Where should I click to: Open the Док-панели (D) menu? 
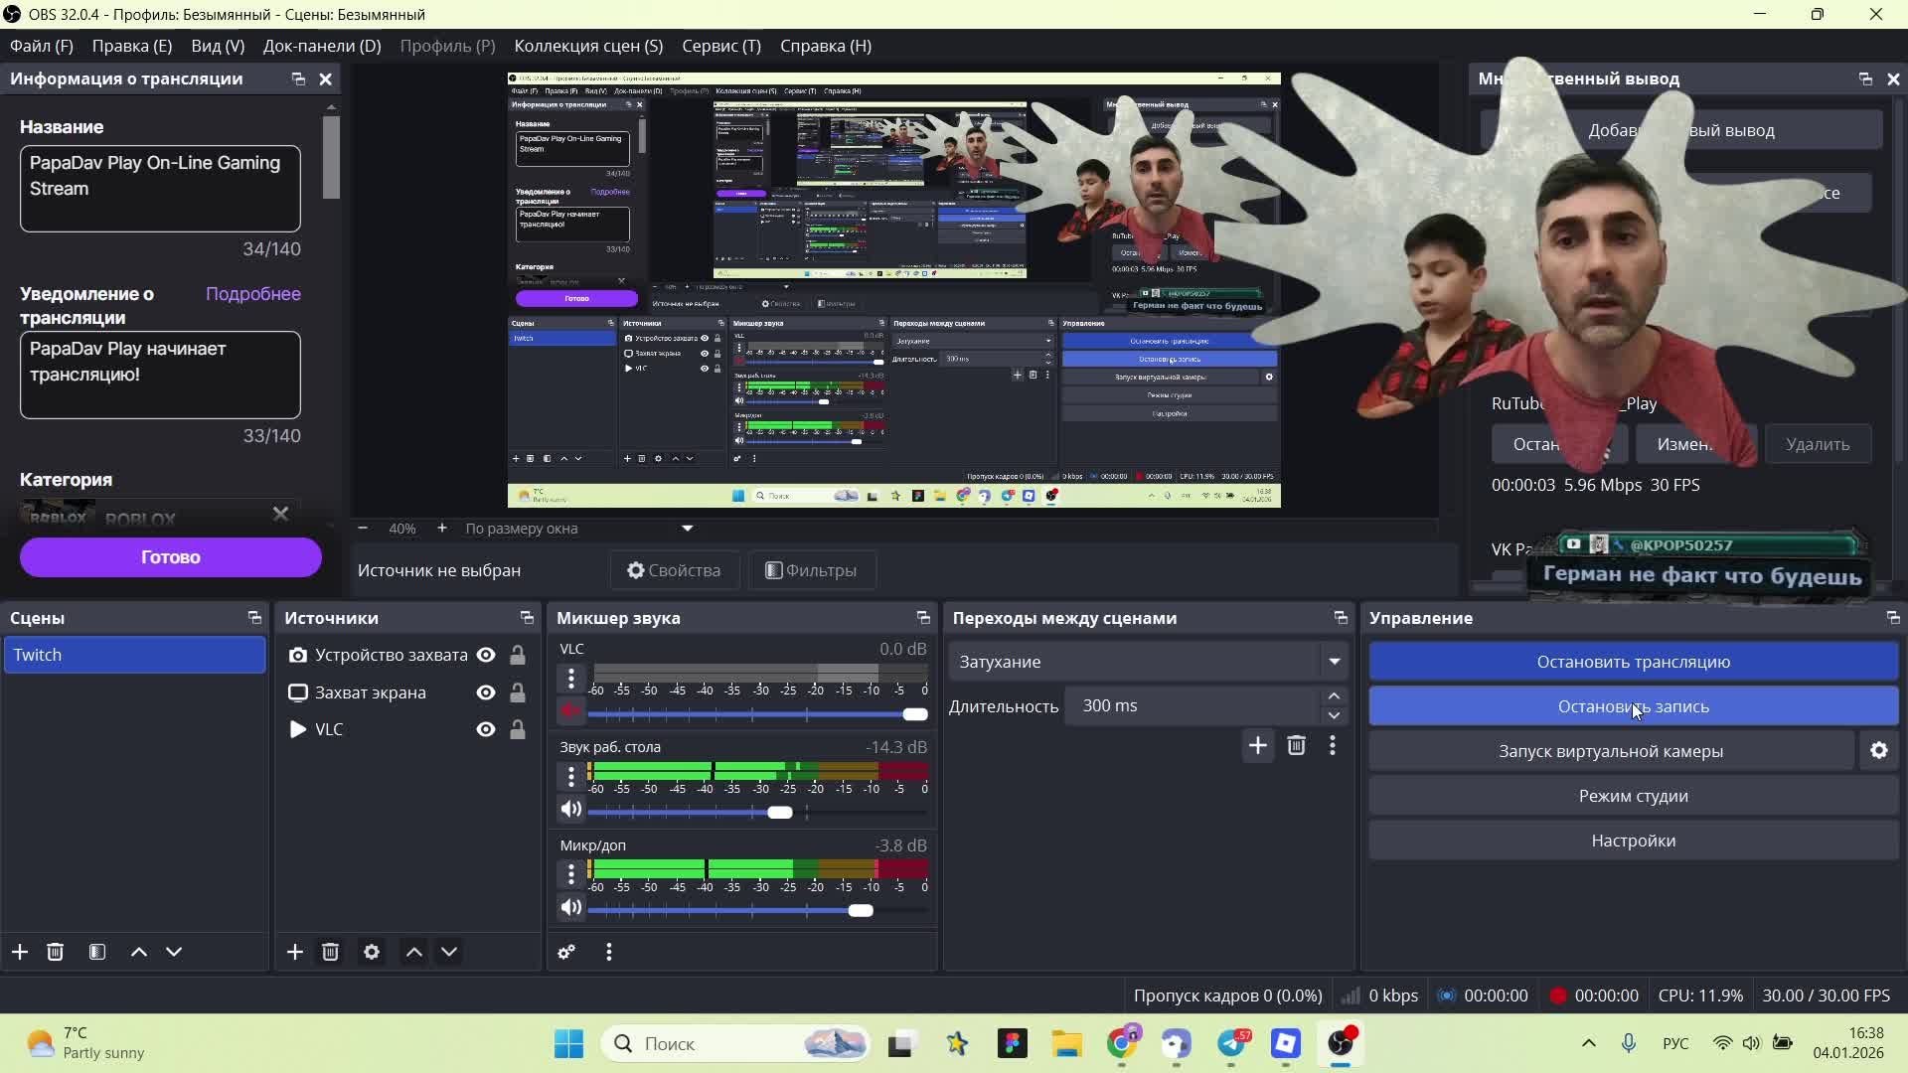tap(321, 46)
